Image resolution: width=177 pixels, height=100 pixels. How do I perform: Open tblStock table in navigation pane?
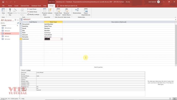pyautogui.click(x=7, y=36)
